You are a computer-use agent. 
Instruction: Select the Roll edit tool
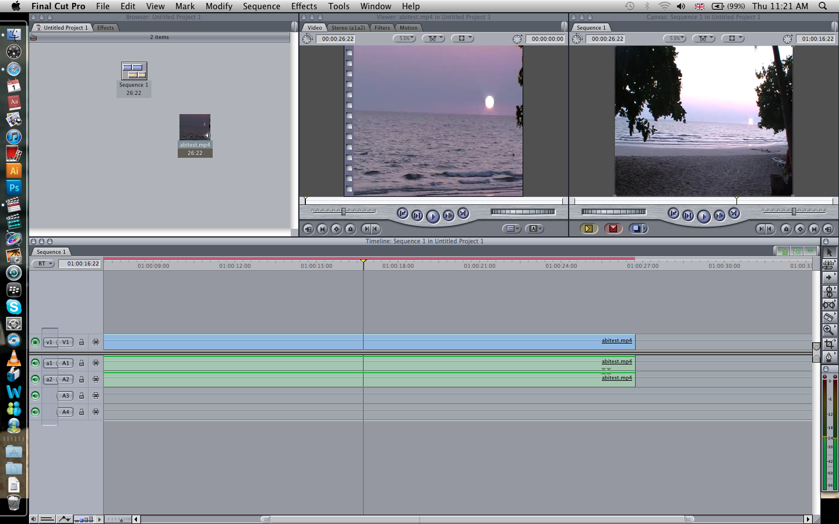click(829, 291)
